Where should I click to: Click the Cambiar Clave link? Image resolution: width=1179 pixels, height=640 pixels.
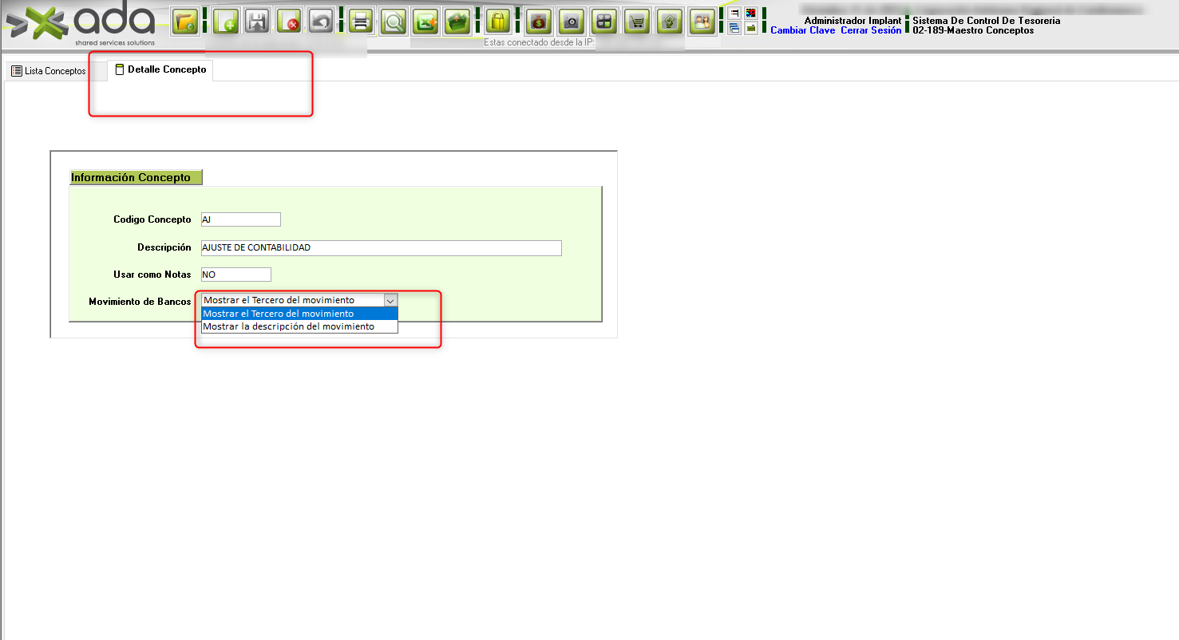click(802, 30)
